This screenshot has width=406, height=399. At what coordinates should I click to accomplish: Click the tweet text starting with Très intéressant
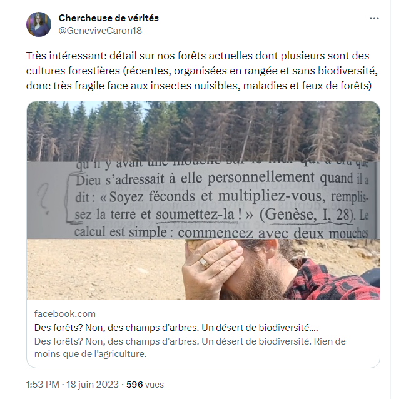click(200, 69)
